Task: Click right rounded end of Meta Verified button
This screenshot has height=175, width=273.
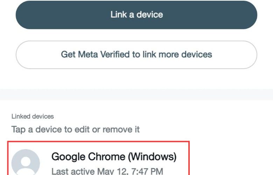Action: [248, 55]
